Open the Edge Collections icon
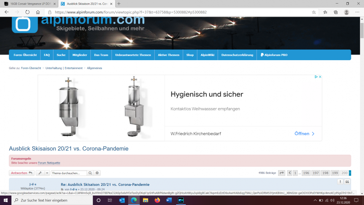The height and width of the screenshot is (205, 364). (336, 12)
